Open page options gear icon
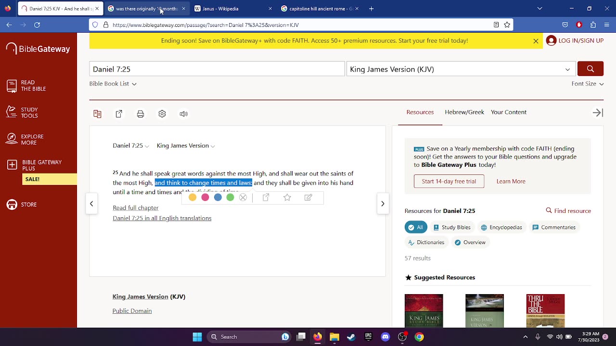Image resolution: width=616 pixels, height=346 pixels. 162,114
